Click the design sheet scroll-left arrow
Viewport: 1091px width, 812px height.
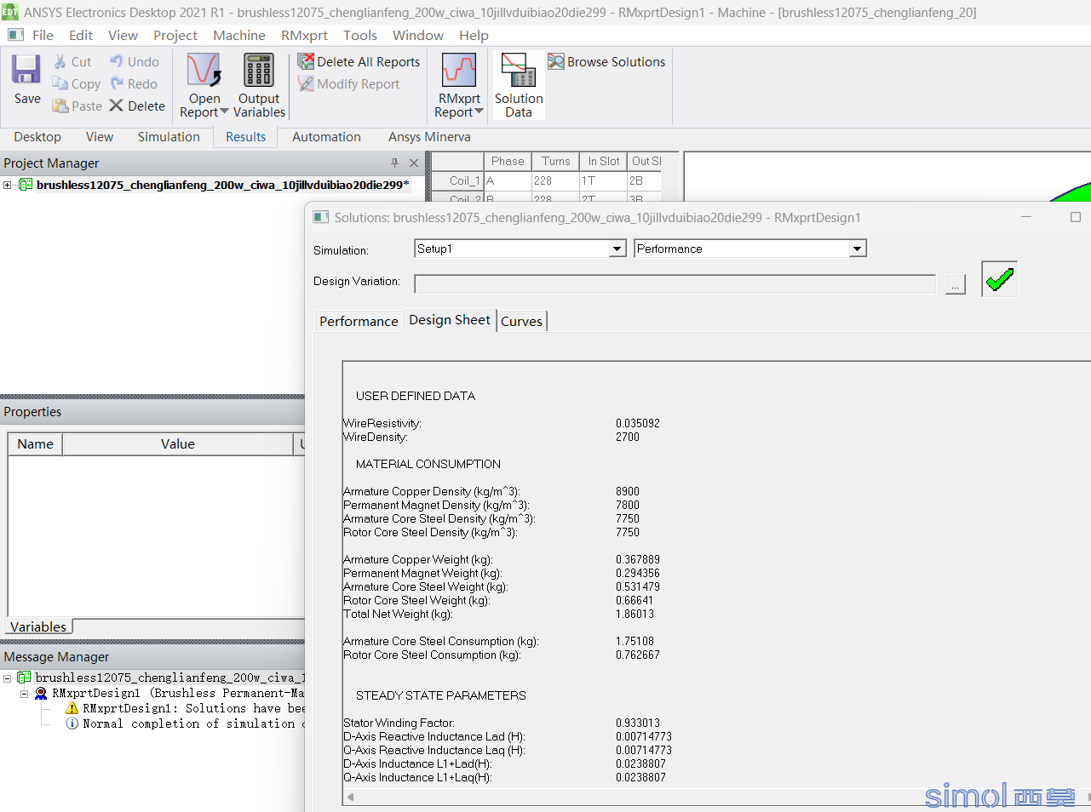[350, 798]
